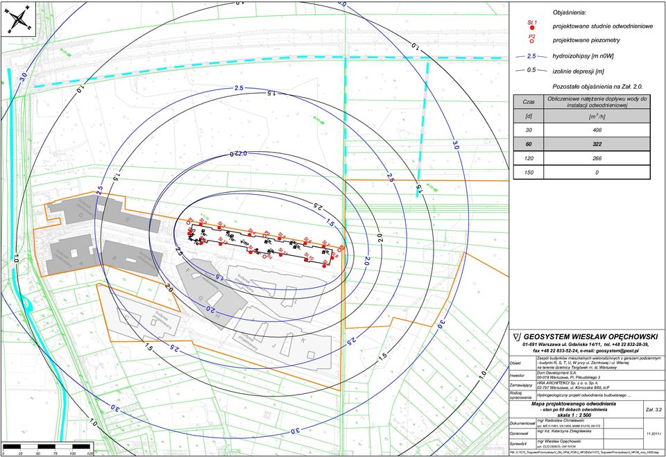Click the '11.2011 r' date cell
Image resolution: width=666 pixels, height=457 pixels.
point(654,434)
